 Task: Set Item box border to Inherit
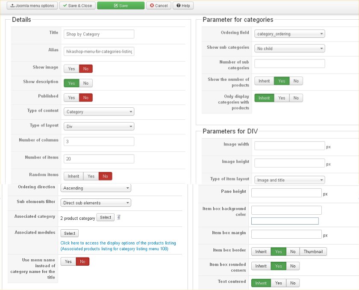pyautogui.click(x=261, y=252)
